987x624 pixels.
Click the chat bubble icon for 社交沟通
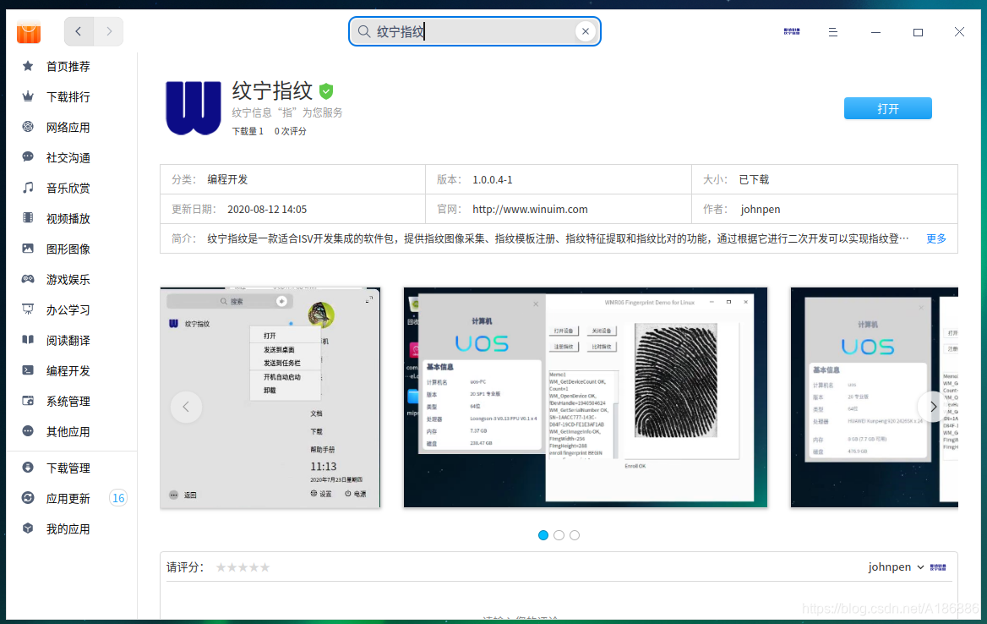pos(28,156)
